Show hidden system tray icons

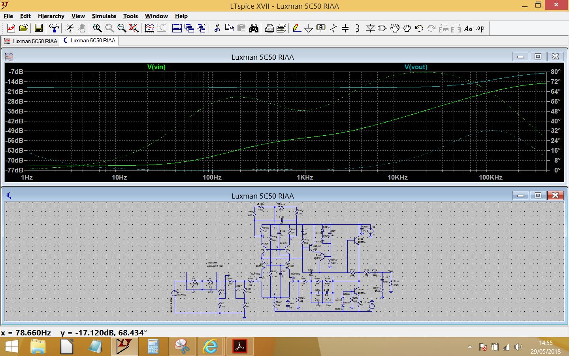(470, 347)
